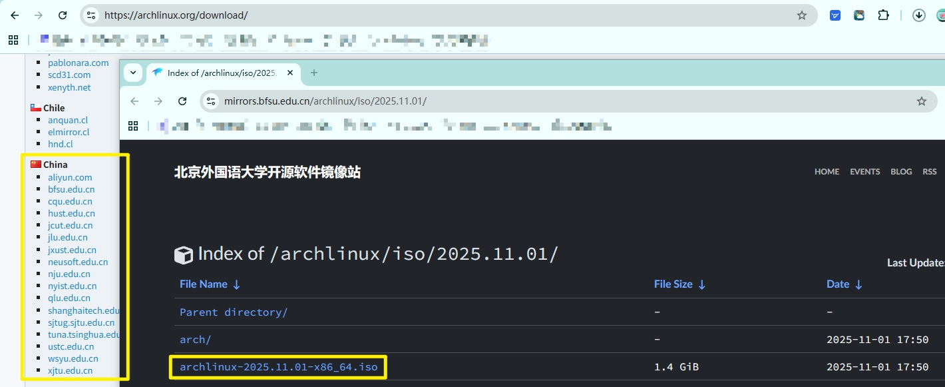Click the cube icon beside the Index heading
The width and height of the screenshot is (945, 387).
click(182, 254)
